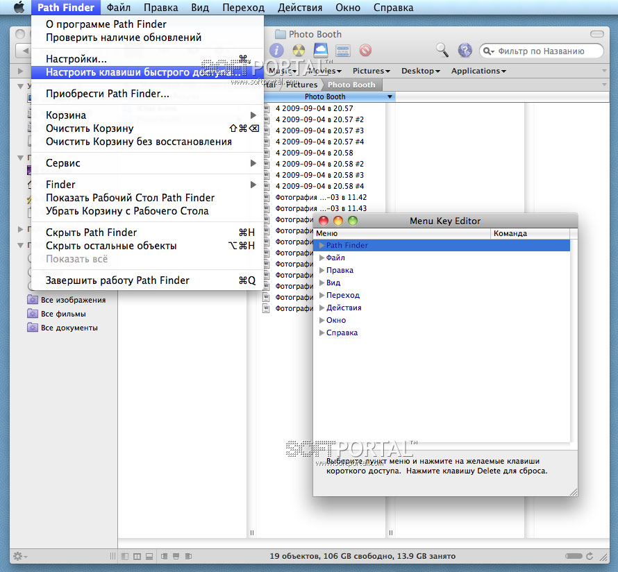Open the Desktop favorites dropdown

[x=421, y=71]
